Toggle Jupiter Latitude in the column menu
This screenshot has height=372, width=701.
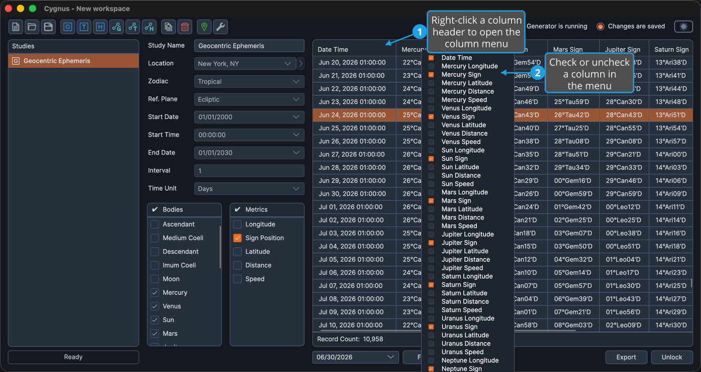tap(431, 251)
